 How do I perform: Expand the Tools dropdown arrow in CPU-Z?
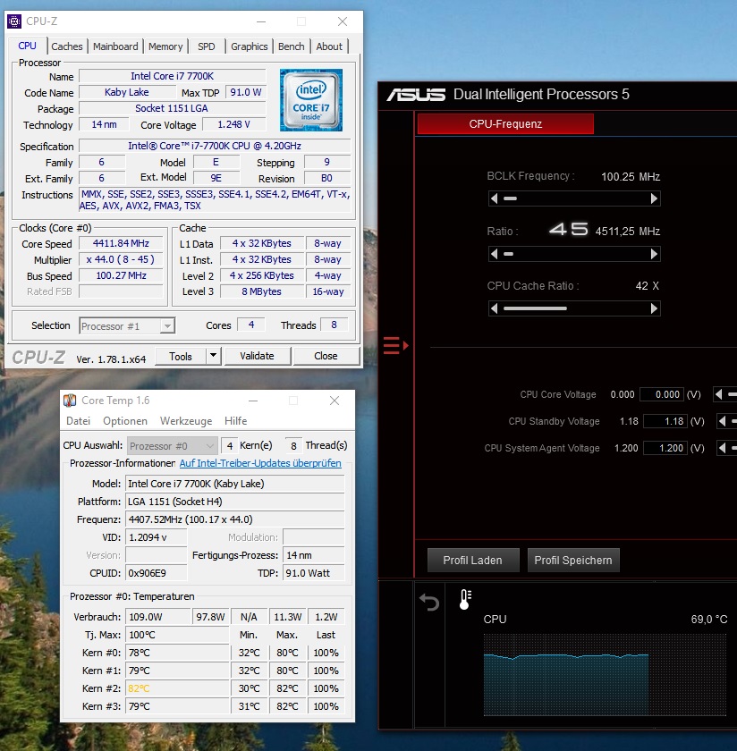213,356
